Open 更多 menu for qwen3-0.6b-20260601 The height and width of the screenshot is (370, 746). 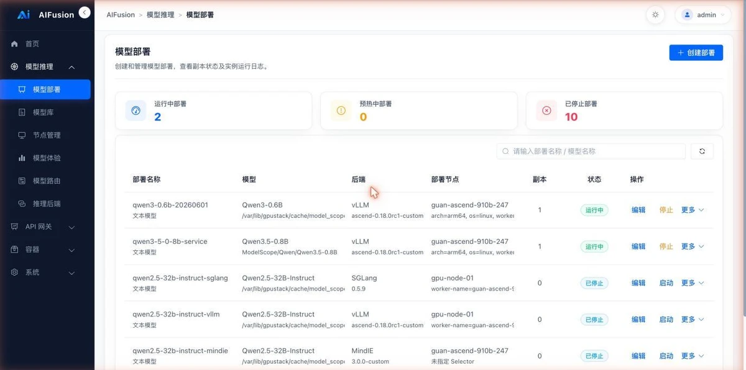click(693, 210)
